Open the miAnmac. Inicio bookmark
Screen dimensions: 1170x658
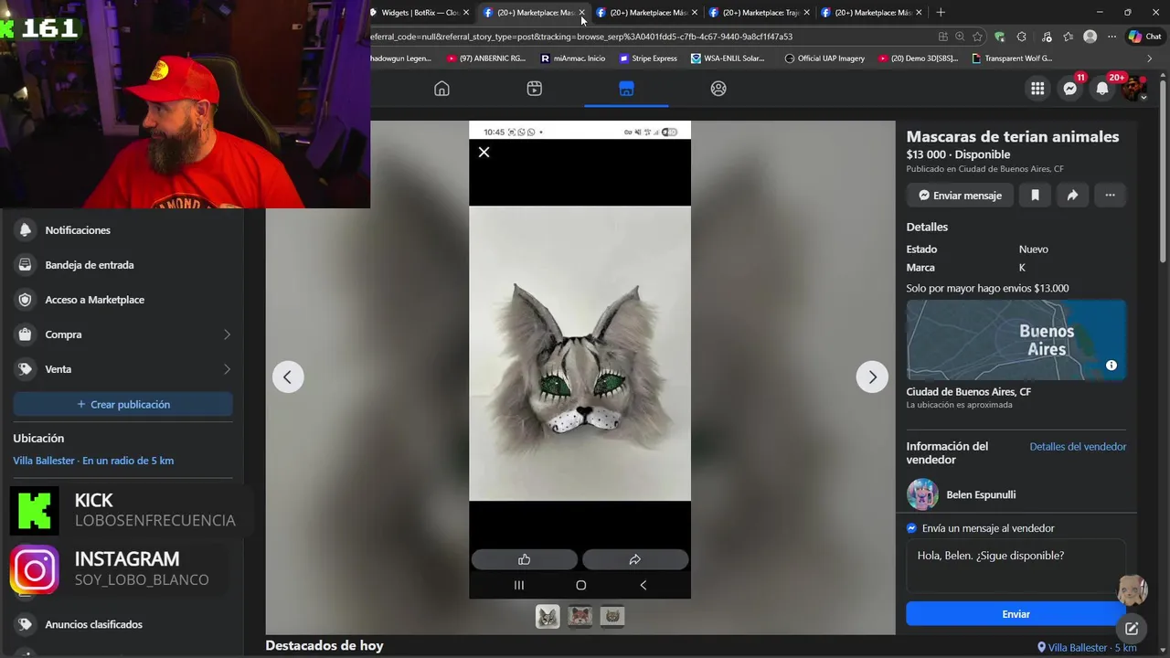pyautogui.click(x=573, y=58)
